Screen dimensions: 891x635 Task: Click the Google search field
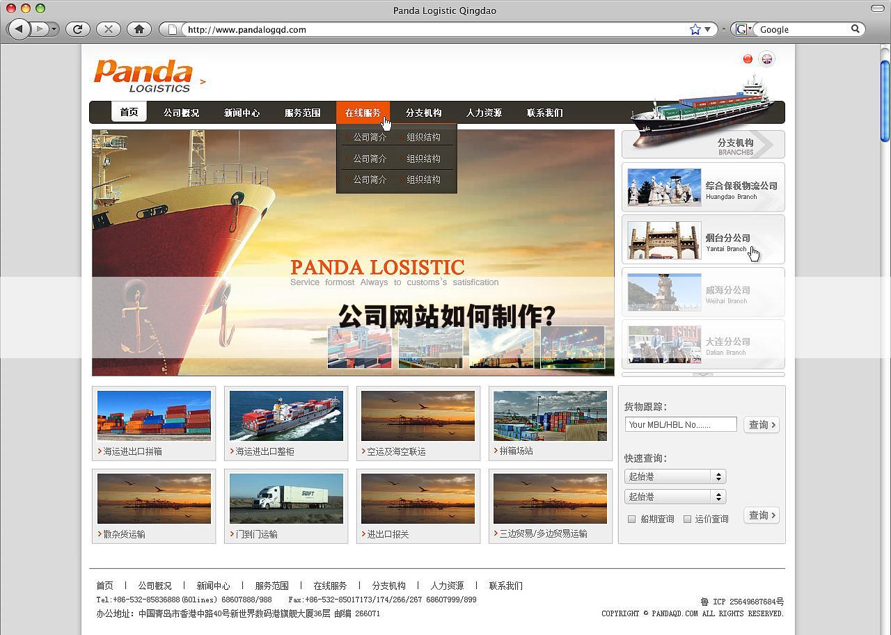pyautogui.click(x=803, y=29)
